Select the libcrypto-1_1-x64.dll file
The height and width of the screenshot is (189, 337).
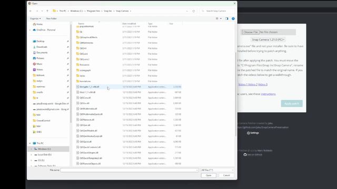tap(90, 87)
